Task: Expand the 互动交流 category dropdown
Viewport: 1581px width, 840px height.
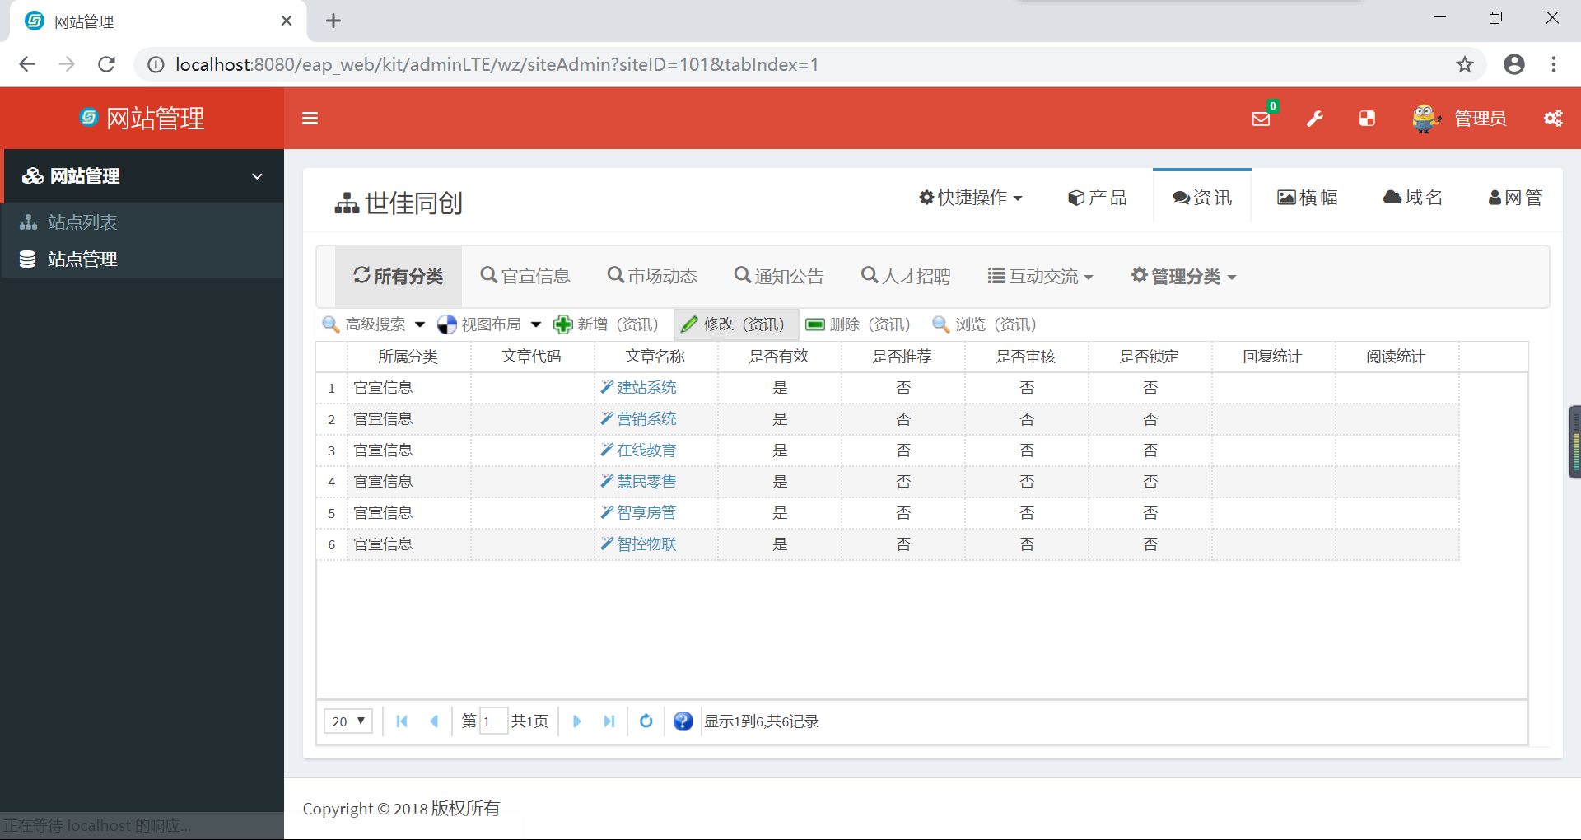Action: click(1041, 276)
